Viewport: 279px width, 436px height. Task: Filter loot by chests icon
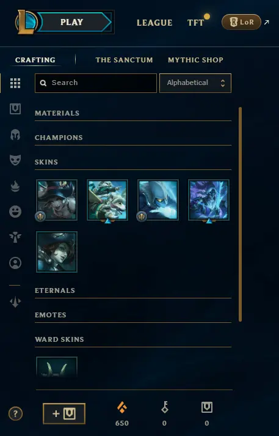click(x=15, y=109)
